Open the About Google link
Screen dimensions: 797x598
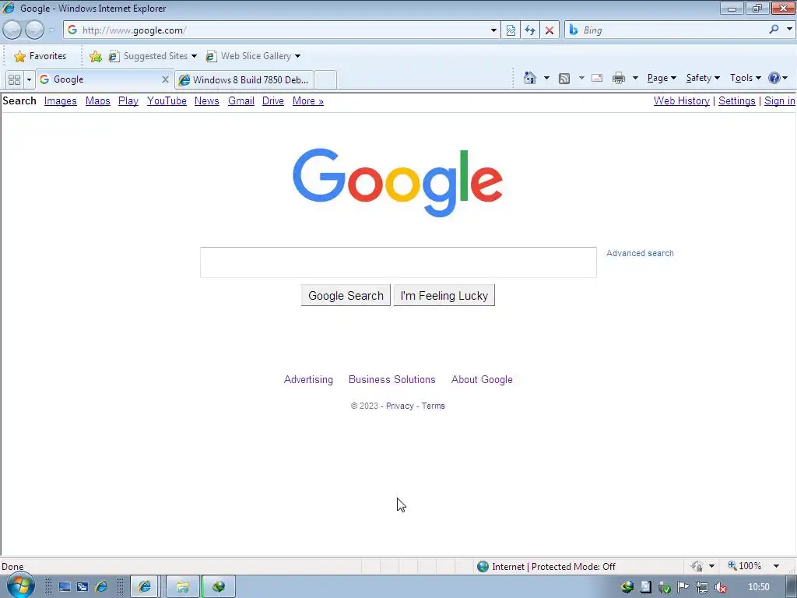click(x=482, y=379)
